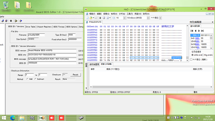This screenshot has width=215, height=121.
Task: Click the exit door icon in Award toolbar
Action: (x=21, y=21)
